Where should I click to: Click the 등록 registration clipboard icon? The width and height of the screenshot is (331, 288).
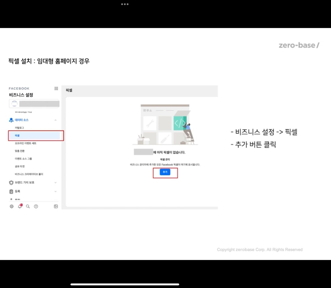click(11, 191)
